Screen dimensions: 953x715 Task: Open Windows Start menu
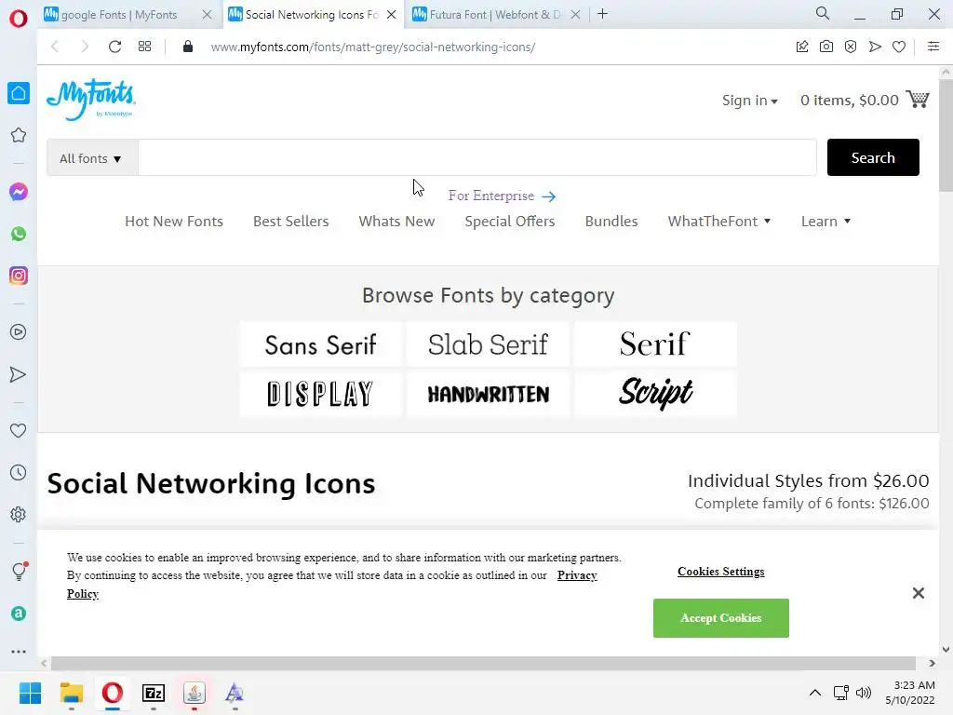click(x=30, y=693)
